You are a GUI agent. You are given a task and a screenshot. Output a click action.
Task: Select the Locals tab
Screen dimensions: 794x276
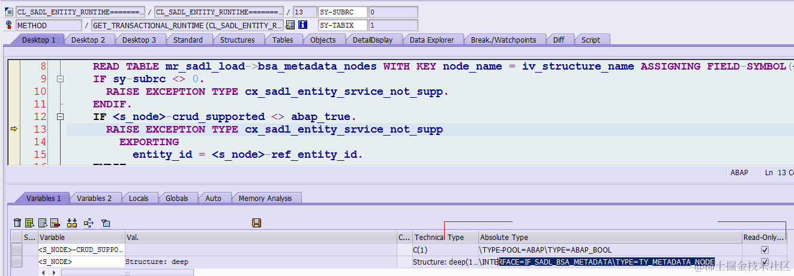click(x=139, y=198)
